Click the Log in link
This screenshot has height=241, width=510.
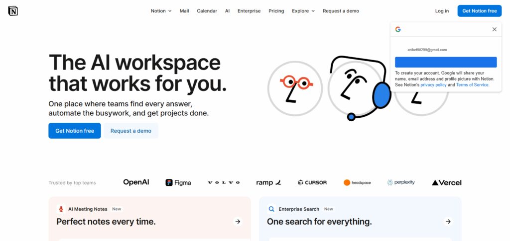442,11
